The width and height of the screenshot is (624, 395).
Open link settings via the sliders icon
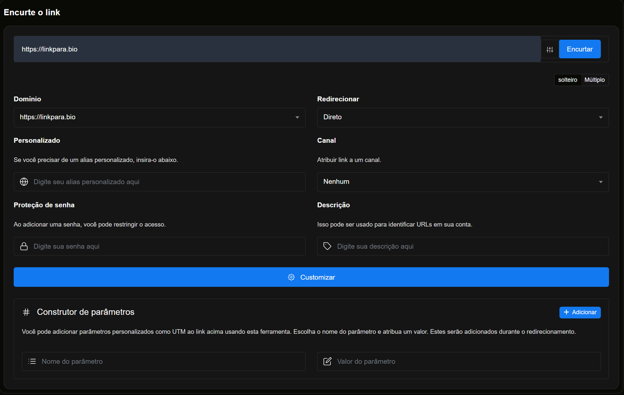click(550, 49)
